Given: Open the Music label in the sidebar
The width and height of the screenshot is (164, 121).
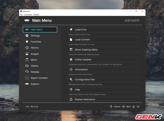Looking at the screenshot, I should point(34,60).
